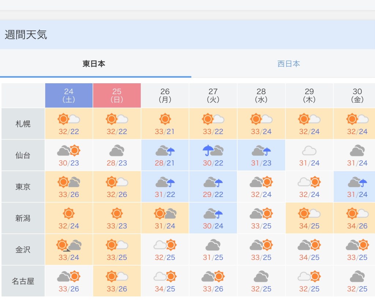Image resolution: width=375 pixels, height=300 pixels.
Task: Open the 名古屋 city row label
Action: [23, 281]
